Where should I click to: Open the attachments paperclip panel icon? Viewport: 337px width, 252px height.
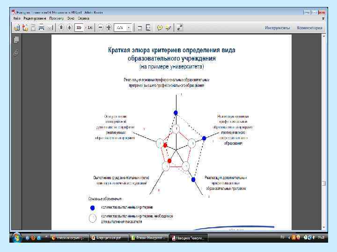point(16,52)
